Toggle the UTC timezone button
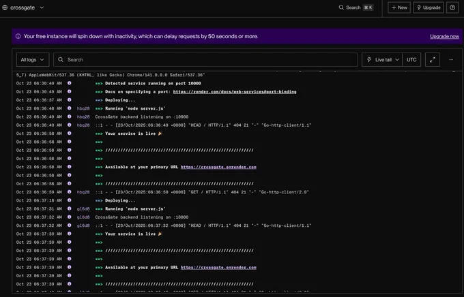 [411, 60]
